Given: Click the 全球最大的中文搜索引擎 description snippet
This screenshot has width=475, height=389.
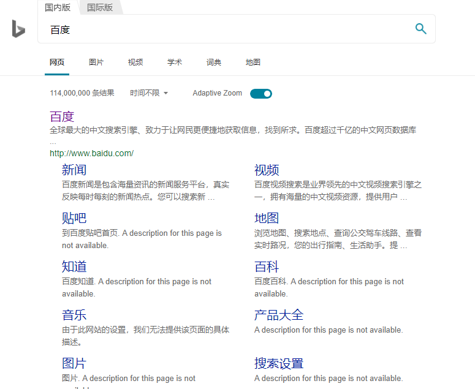Looking at the screenshot, I should pyautogui.click(x=233, y=135).
